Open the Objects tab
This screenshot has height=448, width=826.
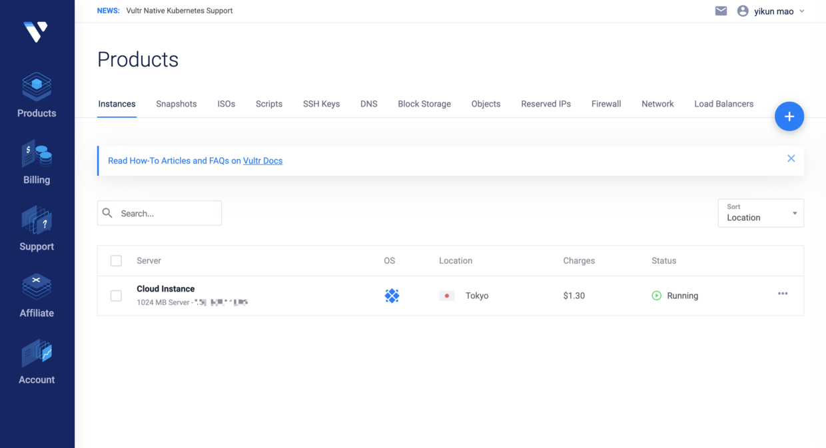point(486,104)
